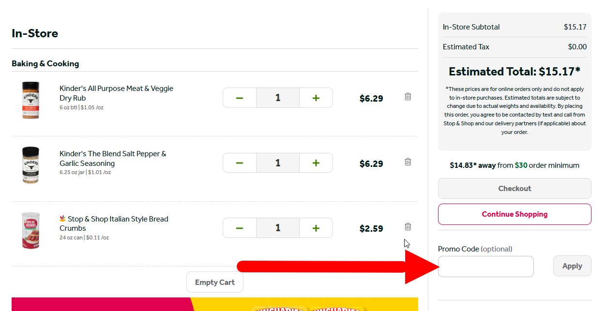Screen dimensions: 607x311
Task: Click the Blend Seasoning jar thumbnail
Action: [x=30, y=164]
